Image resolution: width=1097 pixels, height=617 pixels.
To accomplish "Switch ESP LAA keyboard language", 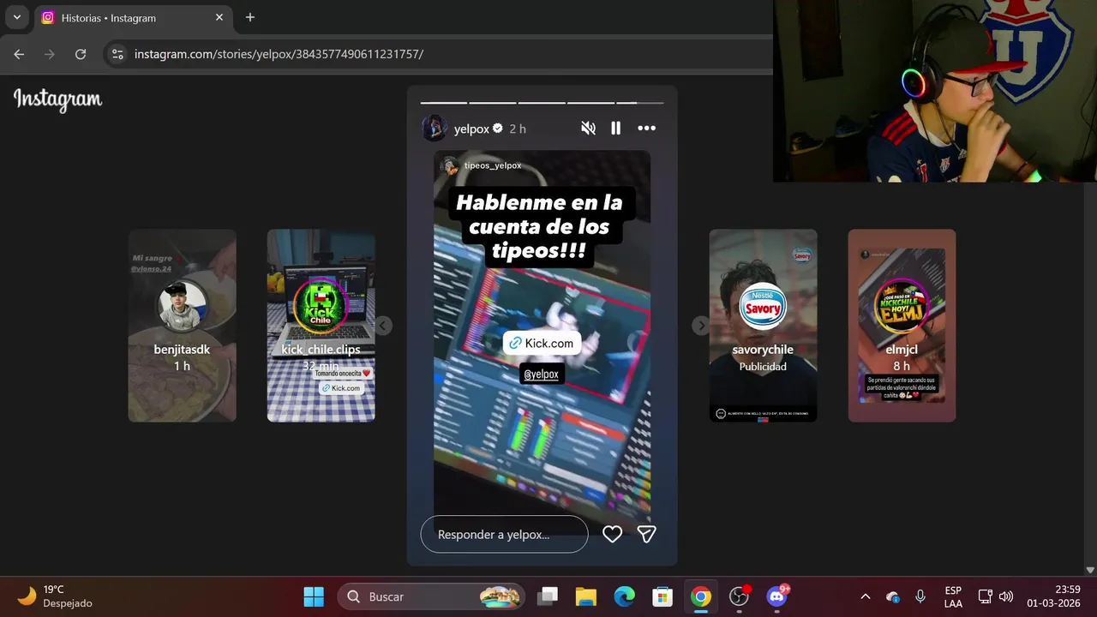I will tap(953, 596).
